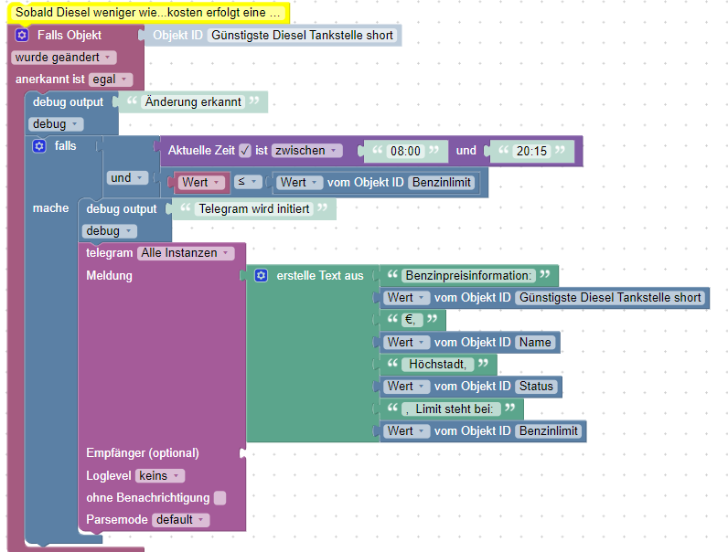The height and width of the screenshot is (552, 728).
Task: Click gear icon on Falls Objekt block
Action: coord(22,36)
